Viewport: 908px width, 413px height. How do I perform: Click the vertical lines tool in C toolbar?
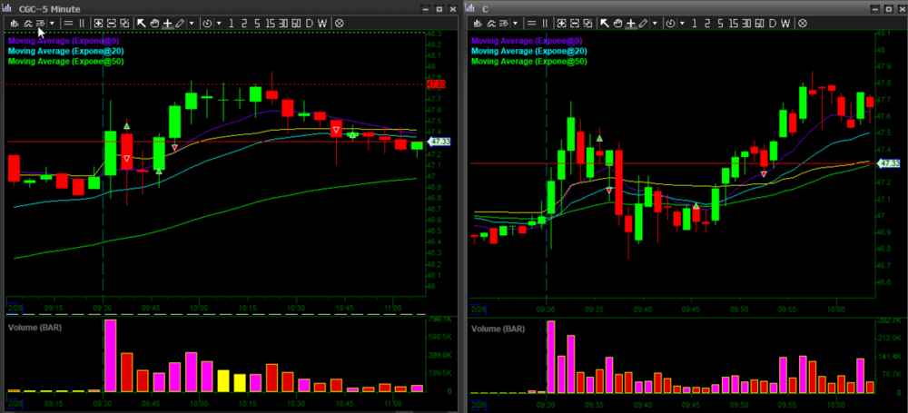click(x=545, y=22)
